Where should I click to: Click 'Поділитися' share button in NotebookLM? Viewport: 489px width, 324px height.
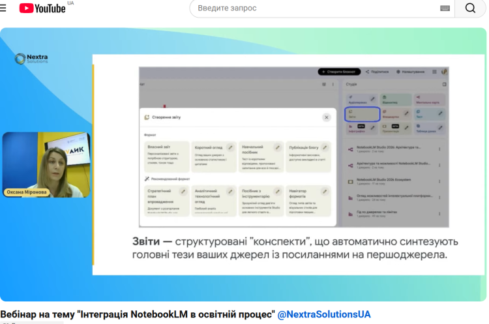tap(378, 72)
